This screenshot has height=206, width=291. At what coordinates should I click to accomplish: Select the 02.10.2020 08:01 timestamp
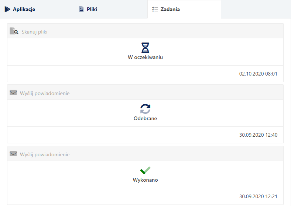258,74
